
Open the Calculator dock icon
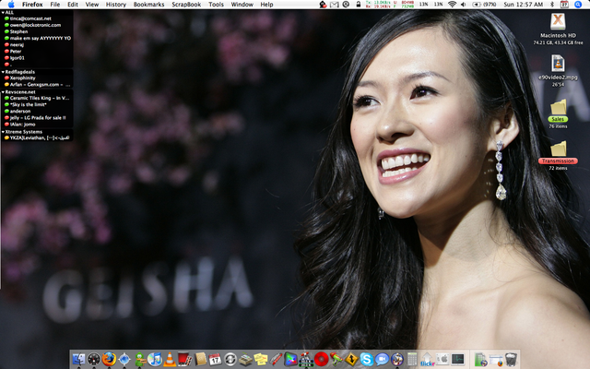[x=412, y=359]
